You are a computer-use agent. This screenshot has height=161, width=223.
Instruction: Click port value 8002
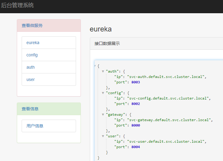tap(136, 104)
